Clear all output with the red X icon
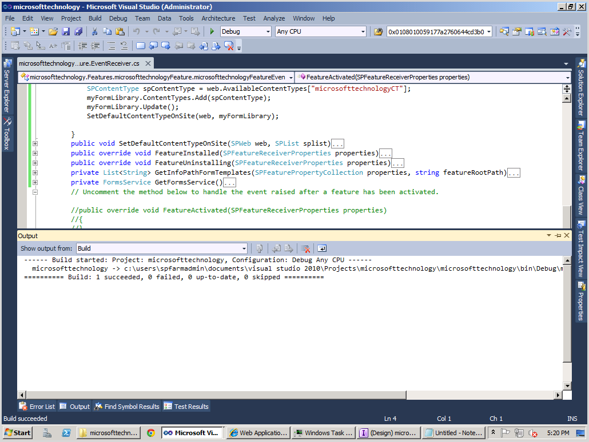The image size is (589, 442). click(306, 248)
